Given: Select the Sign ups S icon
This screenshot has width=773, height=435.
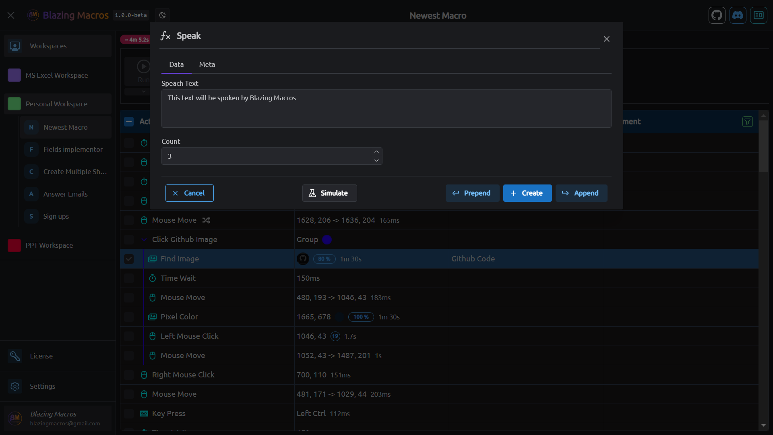Looking at the screenshot, I should (31, 216).
